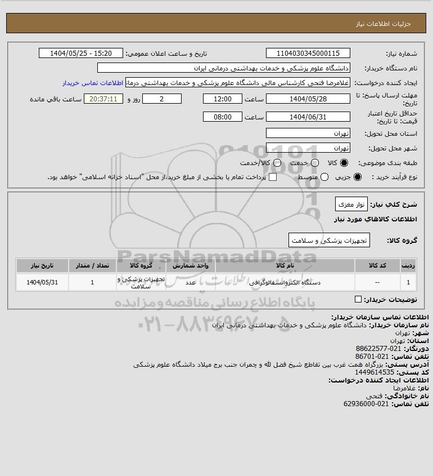Click the response deadline date 1404/05/28
433x476 pixels.
(x=308, y=99)
